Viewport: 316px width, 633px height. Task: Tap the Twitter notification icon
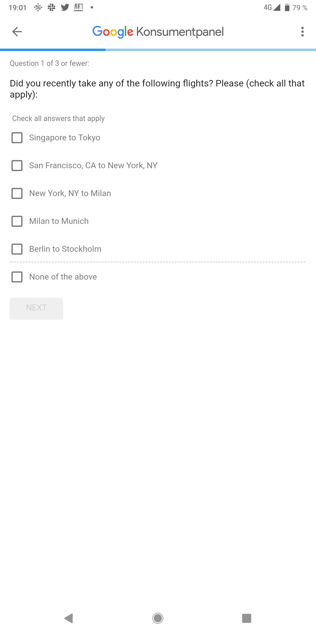point(65,8)
